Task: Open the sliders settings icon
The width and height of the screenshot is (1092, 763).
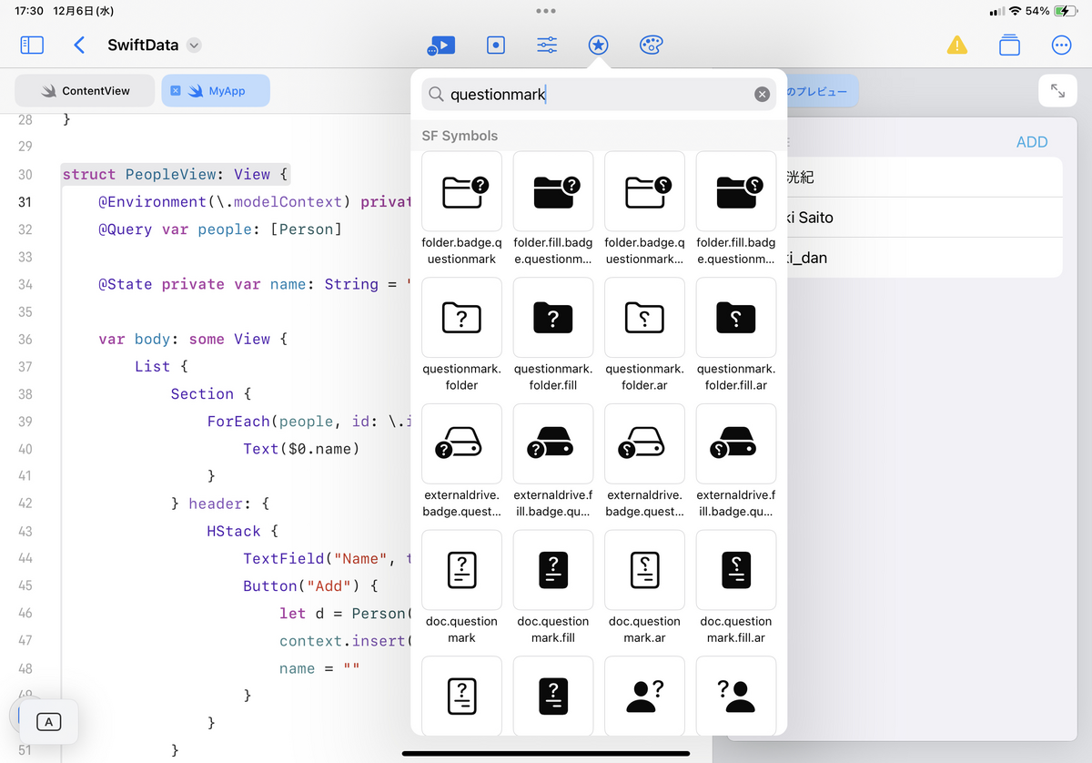Action: [x=547, y=45]
